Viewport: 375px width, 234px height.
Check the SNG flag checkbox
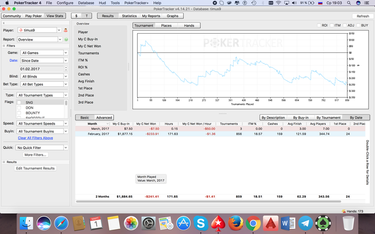pyautogui.click(x=19, y=103)
